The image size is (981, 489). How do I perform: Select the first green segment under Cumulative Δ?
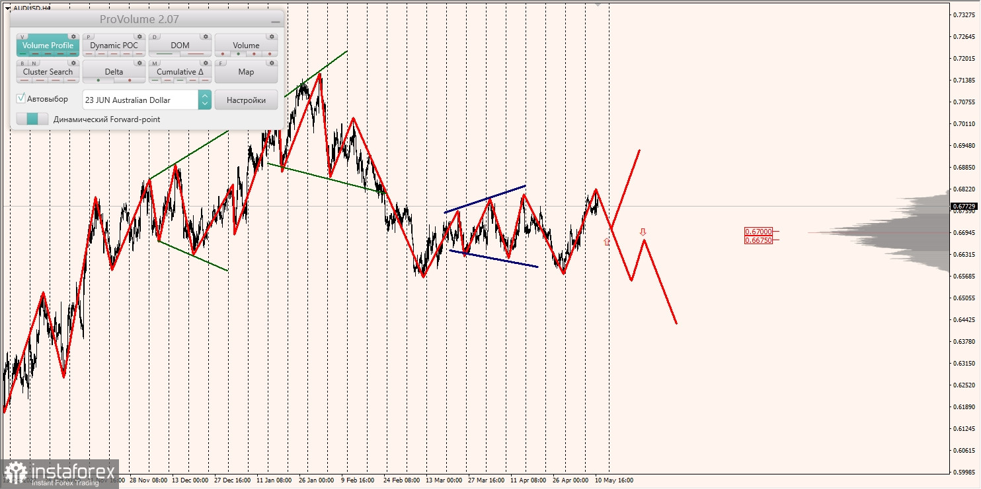point(155,80)
